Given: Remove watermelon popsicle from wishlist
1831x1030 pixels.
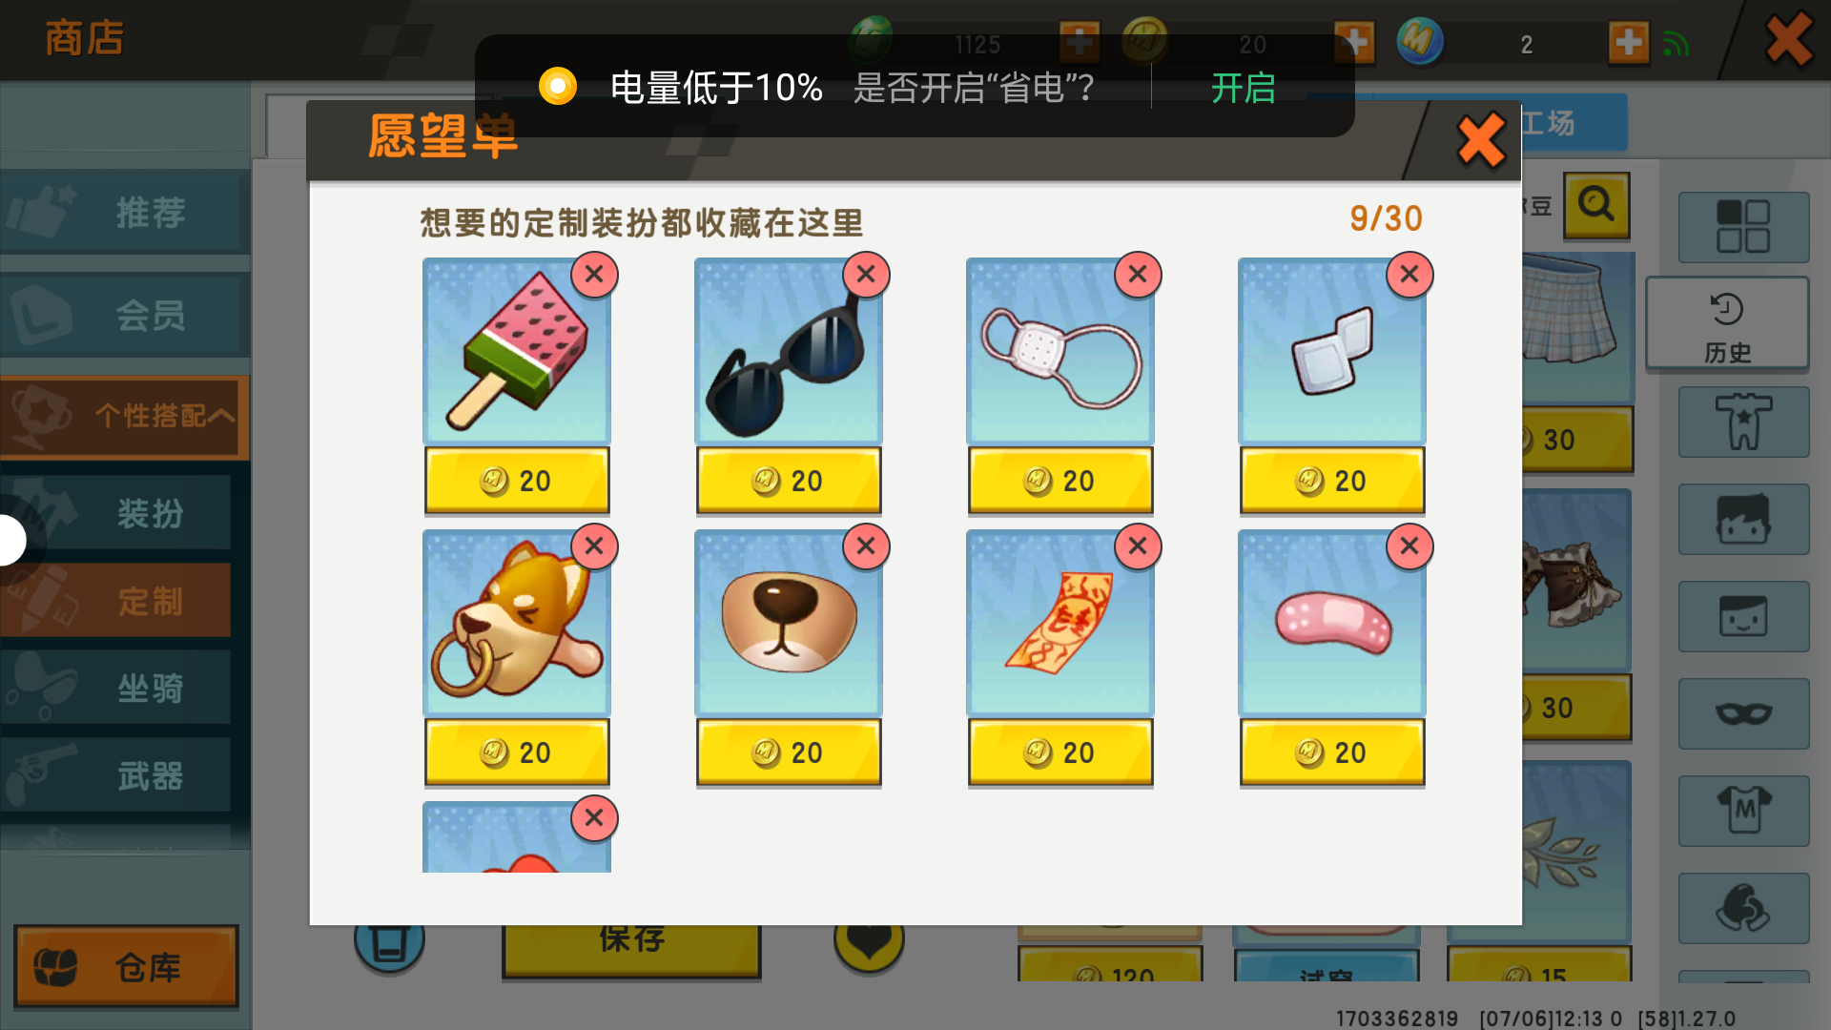Looking at the screenshot, I should tap(594, 275).
